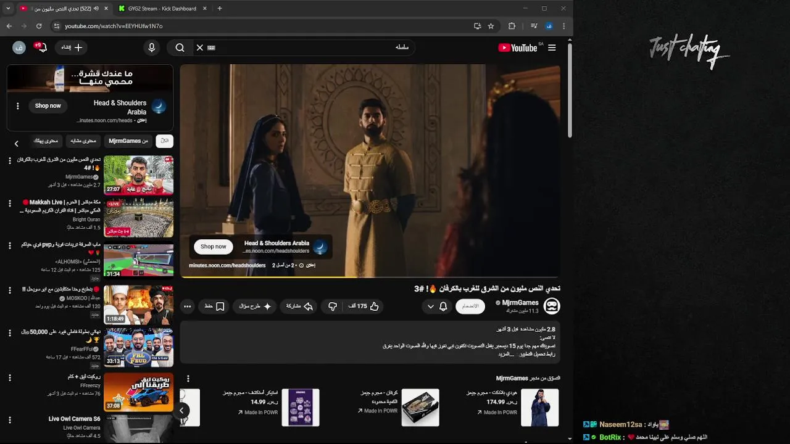Open Chrome profile avatar in toolbar
This screenshot has height=444, width=790.
point(549,26)
